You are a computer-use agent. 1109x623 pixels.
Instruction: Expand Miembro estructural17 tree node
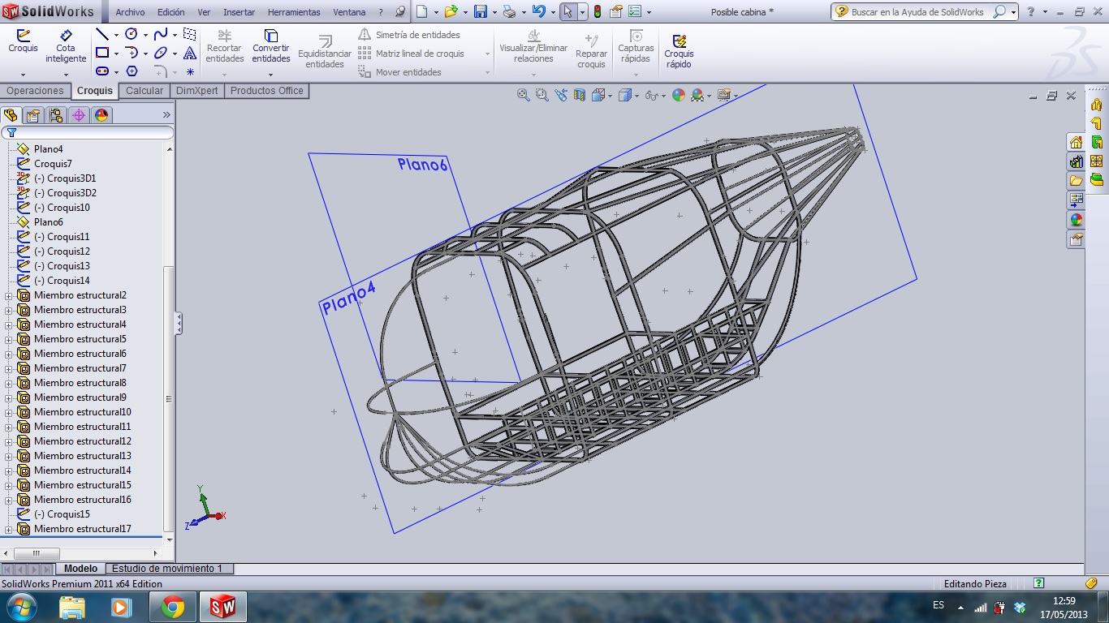click(9, 529)
